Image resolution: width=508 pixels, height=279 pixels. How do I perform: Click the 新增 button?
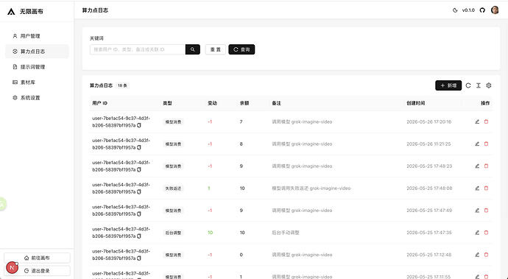click(x=448, y=85)
